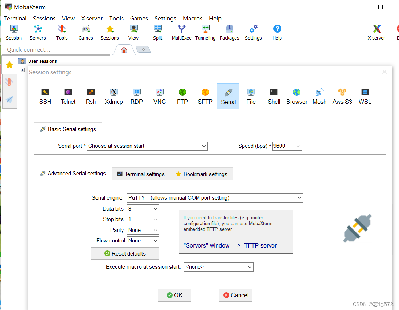The width and height of the screenshot is (399, 310).
Task: Open the Parity dropdown
Action: (143, 230)
